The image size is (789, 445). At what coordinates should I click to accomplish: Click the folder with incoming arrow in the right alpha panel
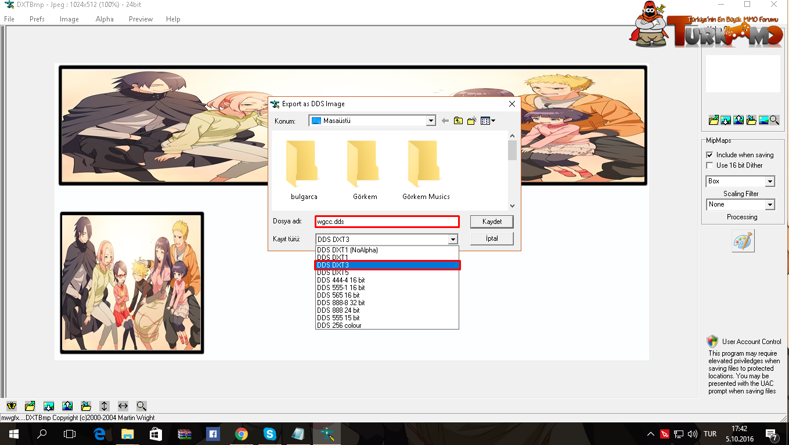(x=751, y=120)
